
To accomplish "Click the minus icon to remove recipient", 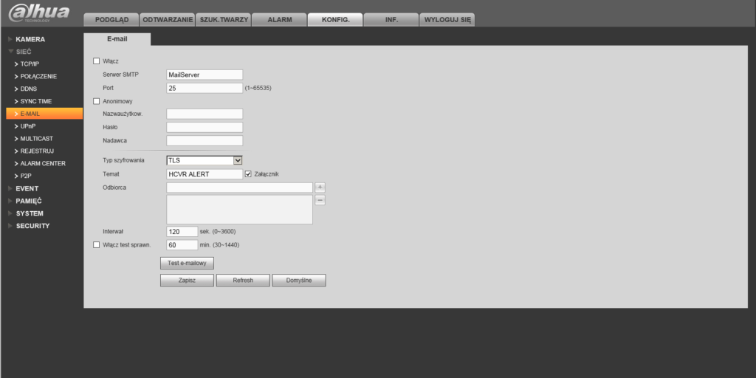I will pyautogui.click(x=320, y=200).
